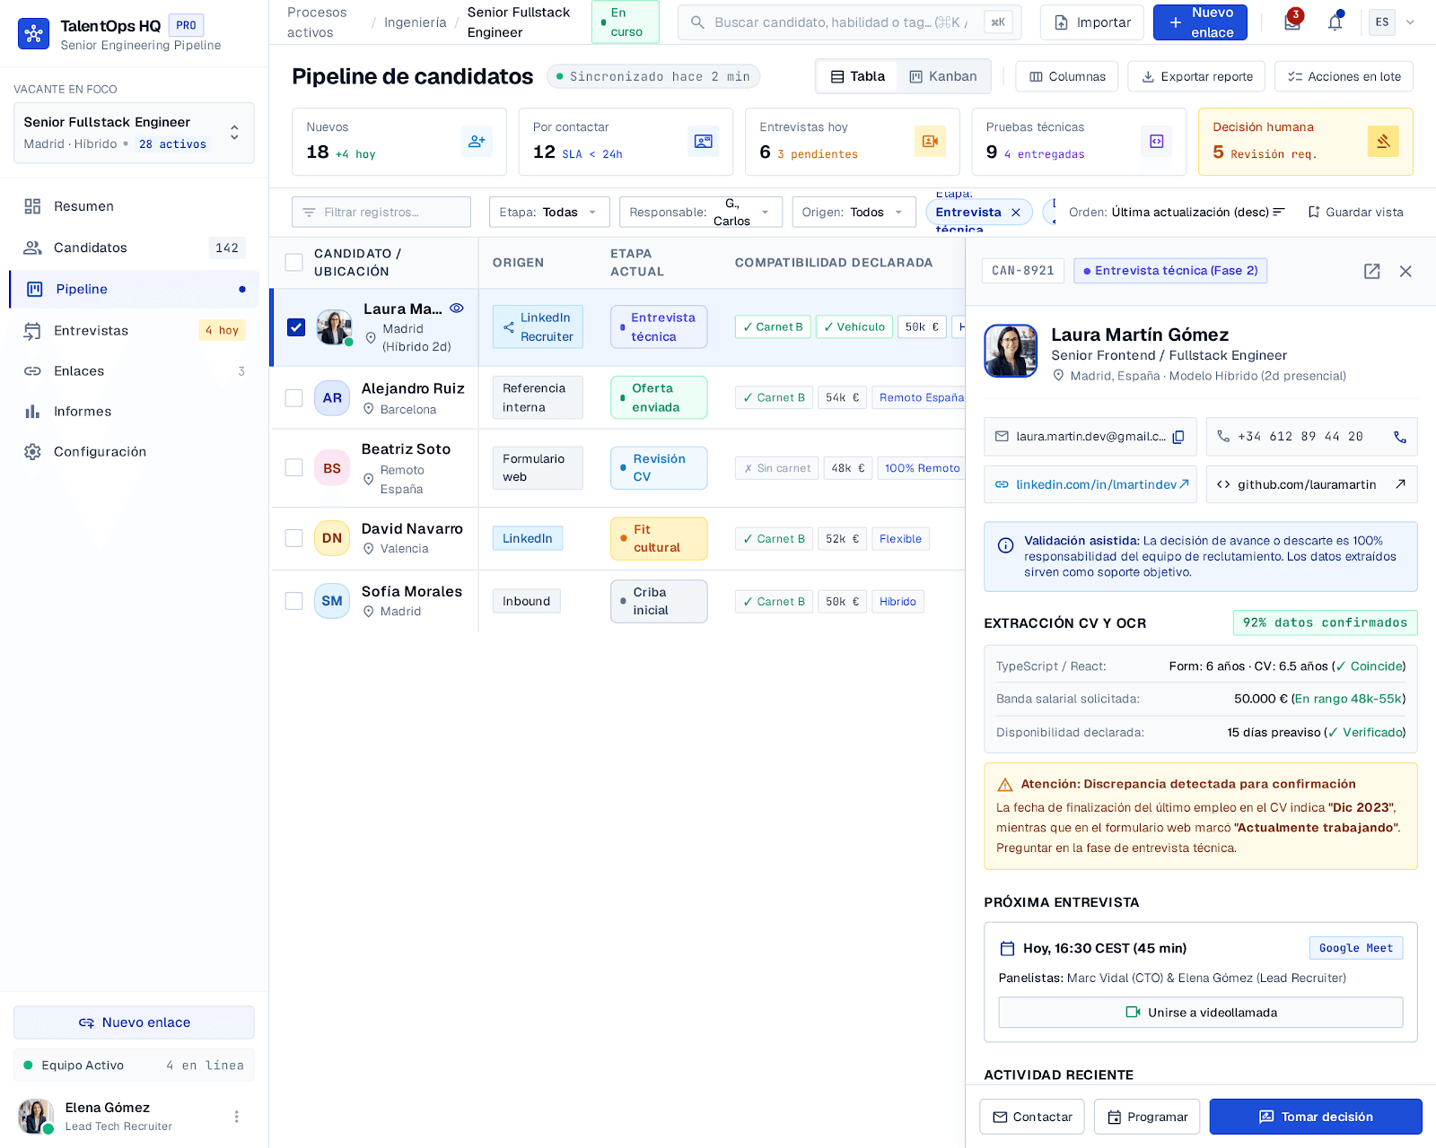Switch to Tabla view

click(858, 76)
